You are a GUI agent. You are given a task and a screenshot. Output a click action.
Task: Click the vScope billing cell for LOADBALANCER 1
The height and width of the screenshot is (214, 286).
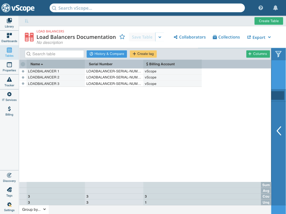172,71
